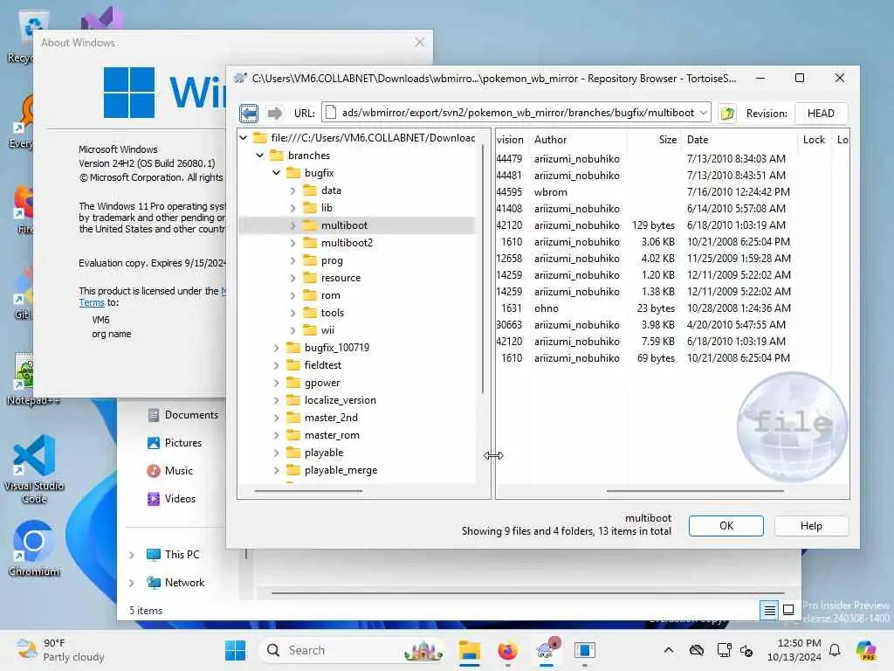
Task: Select the gpower folder in tree
Action: (x=321, y=383)
